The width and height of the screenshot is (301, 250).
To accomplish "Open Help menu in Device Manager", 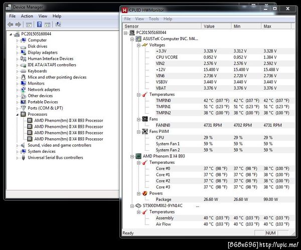I will point(57,16).
